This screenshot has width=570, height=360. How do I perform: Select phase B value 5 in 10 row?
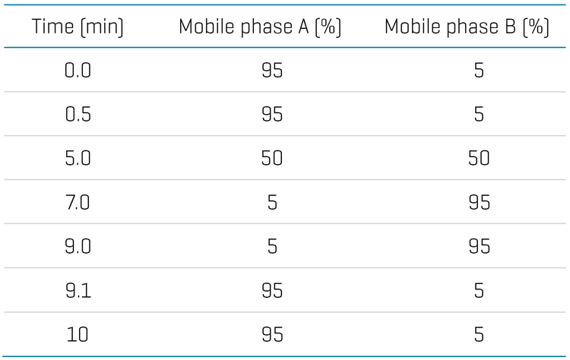(x=479, y=335)
